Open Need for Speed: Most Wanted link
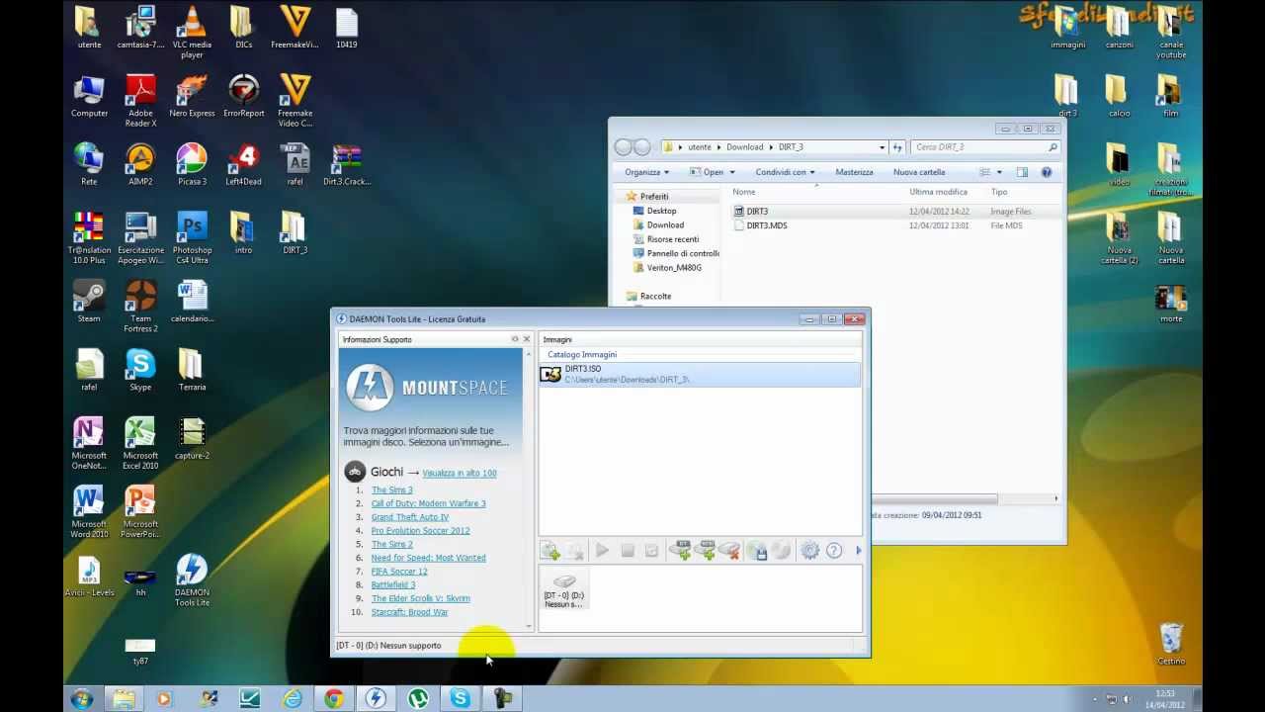Image resolution: width=1265 pixels, height=712 pixels. pos(428,558)
